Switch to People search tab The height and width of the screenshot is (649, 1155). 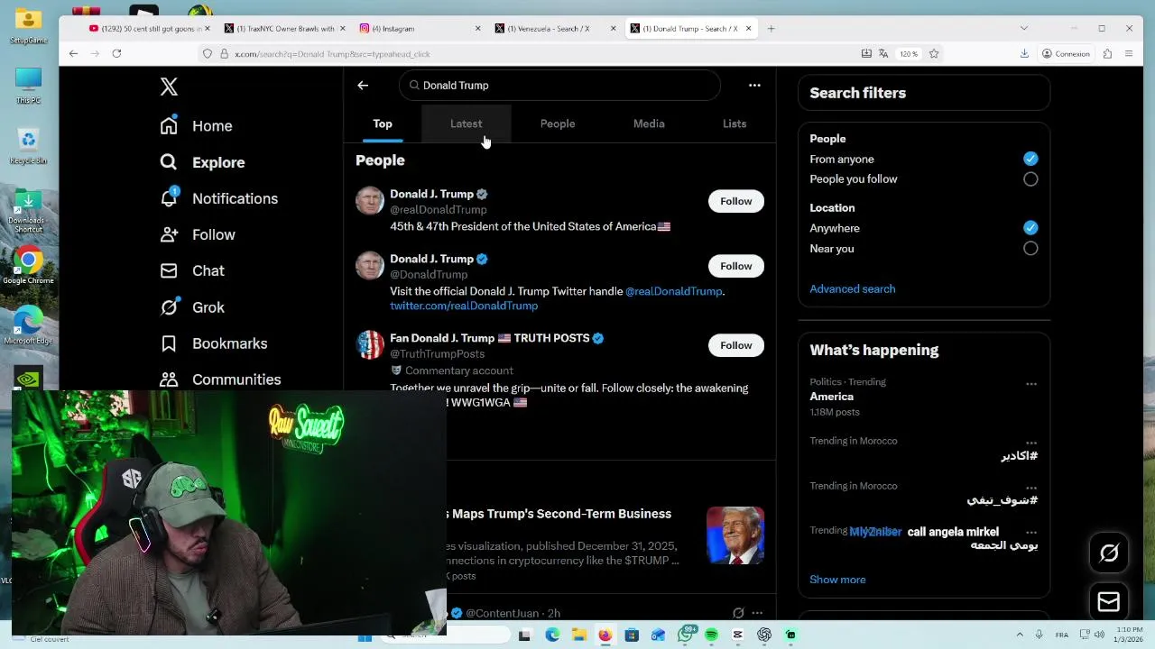(x=558, y=124)
